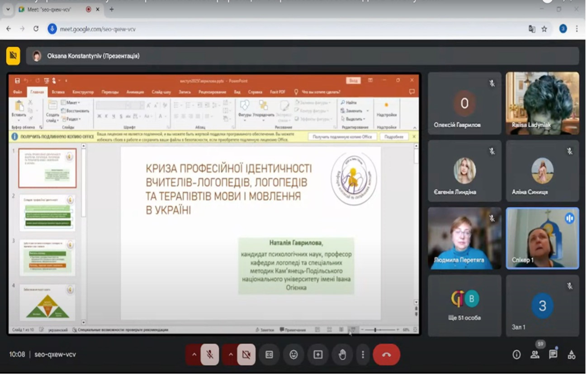Click the Present now screen share icon
Screen dimensions: 587x375
(x=318, y=355)
